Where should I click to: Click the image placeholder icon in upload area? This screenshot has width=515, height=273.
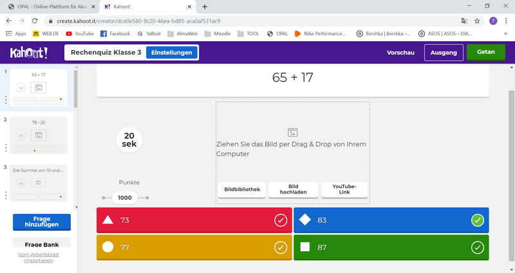pos(293,132)
